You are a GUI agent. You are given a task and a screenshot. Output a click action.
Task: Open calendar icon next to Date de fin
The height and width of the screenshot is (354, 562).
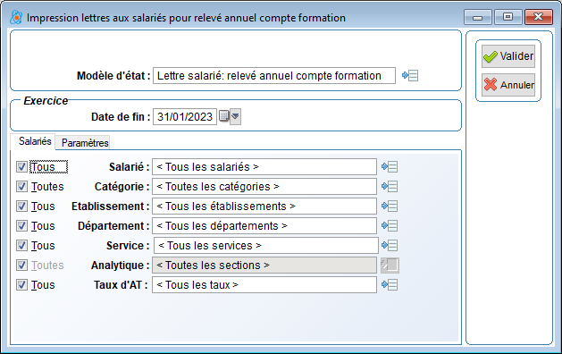pos(223,116)
